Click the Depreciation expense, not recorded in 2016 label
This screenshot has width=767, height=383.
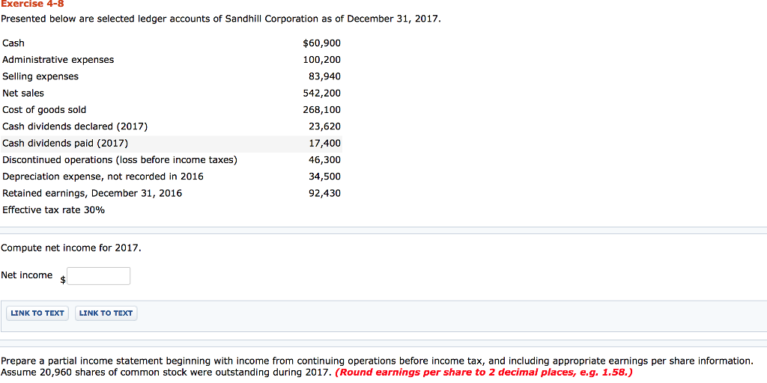pyautogui.click(x=103, y=177)
